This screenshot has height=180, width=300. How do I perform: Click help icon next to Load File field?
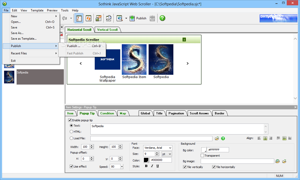(223, 139)
